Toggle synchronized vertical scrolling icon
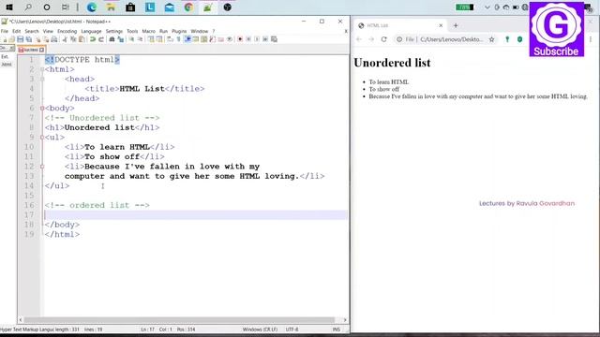This screenshot has width=600, height=337. pos(151,39)
